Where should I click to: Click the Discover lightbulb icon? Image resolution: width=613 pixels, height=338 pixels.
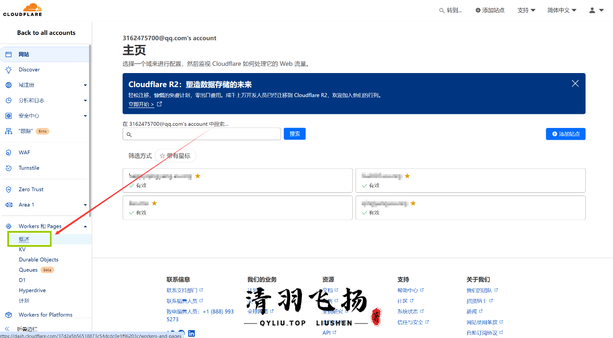[x=9, y=69]
